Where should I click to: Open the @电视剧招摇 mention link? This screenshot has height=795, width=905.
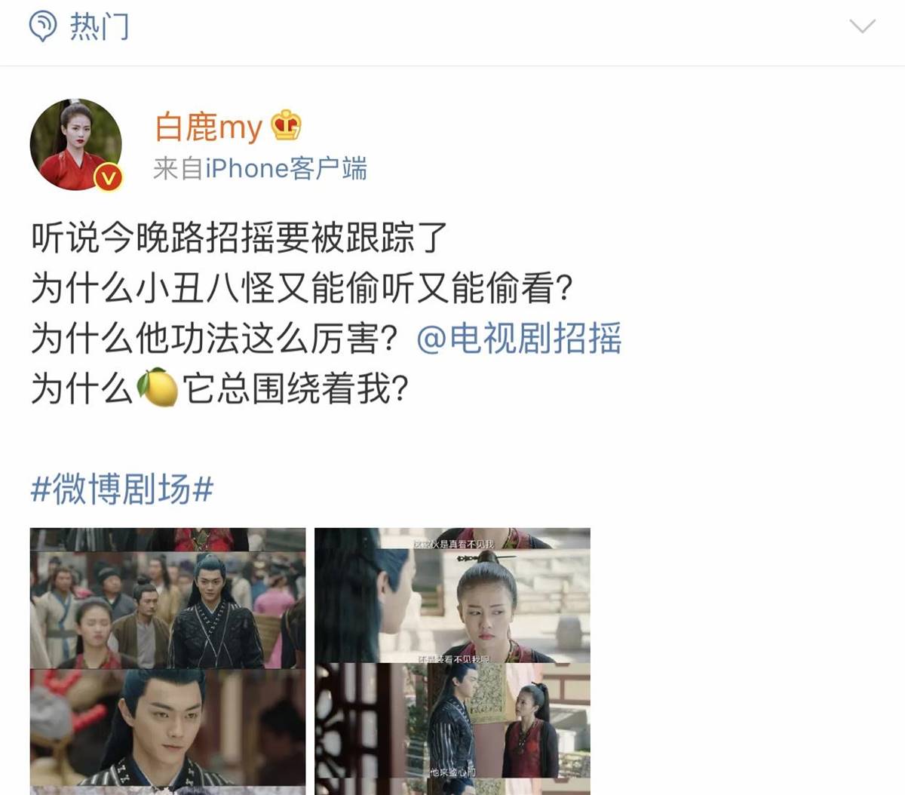pos(519,338)
